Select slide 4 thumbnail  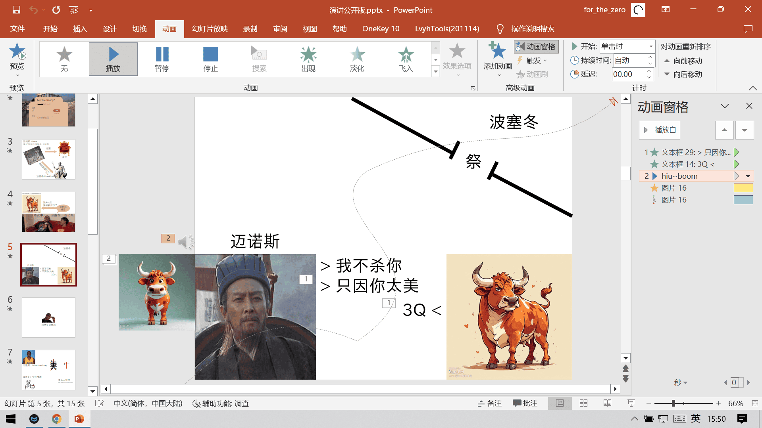[x=48, y=212]
